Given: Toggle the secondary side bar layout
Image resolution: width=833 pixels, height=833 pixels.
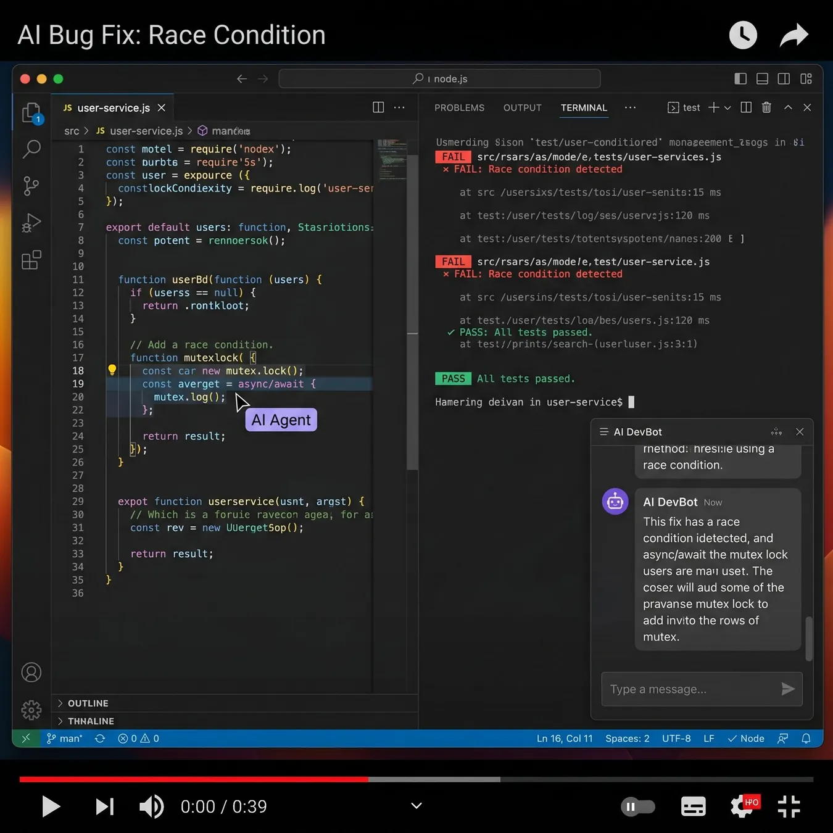Looking at the screenshot, I should click(784, 79).
